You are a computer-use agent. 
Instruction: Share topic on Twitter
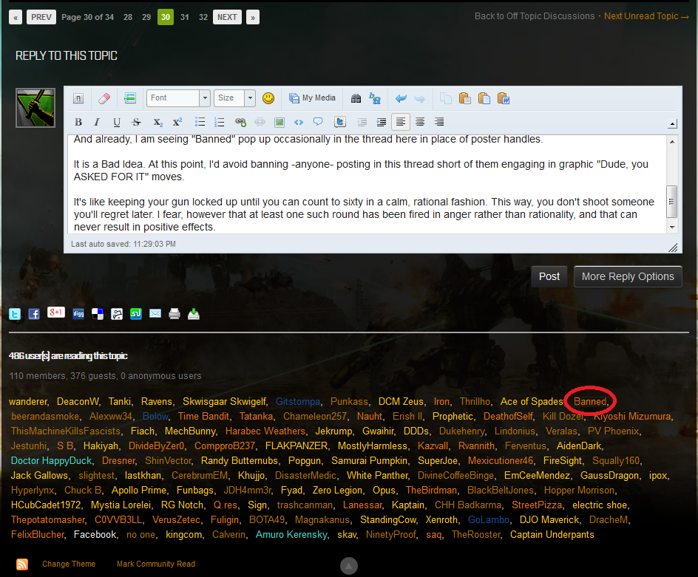[x=15, y=314]
